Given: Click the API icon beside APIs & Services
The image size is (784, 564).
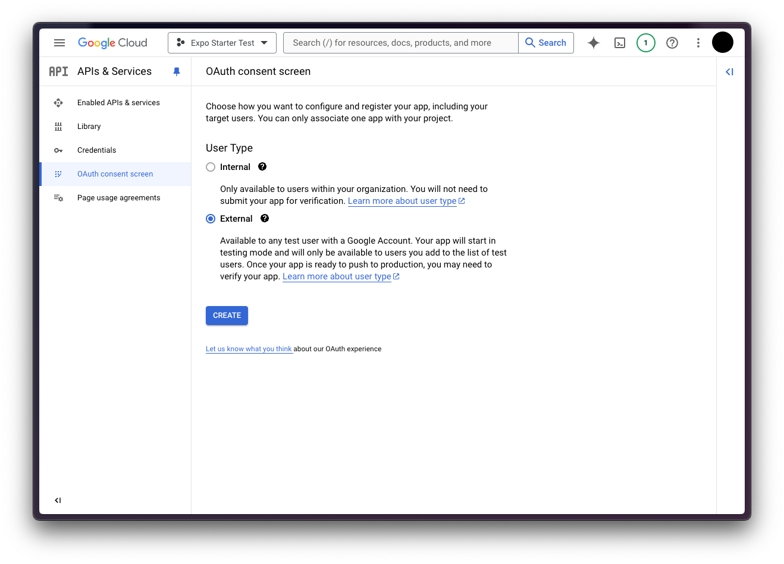Looking at the screenshot, I should tap(58, 71).
